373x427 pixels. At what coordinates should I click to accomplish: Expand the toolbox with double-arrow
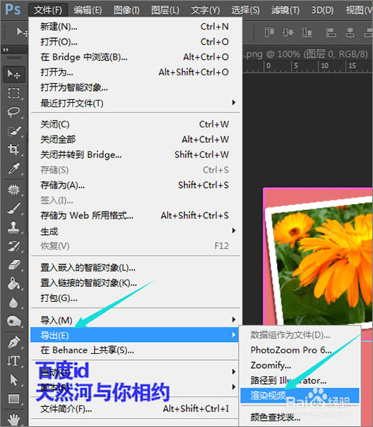(x=6, y=50)
